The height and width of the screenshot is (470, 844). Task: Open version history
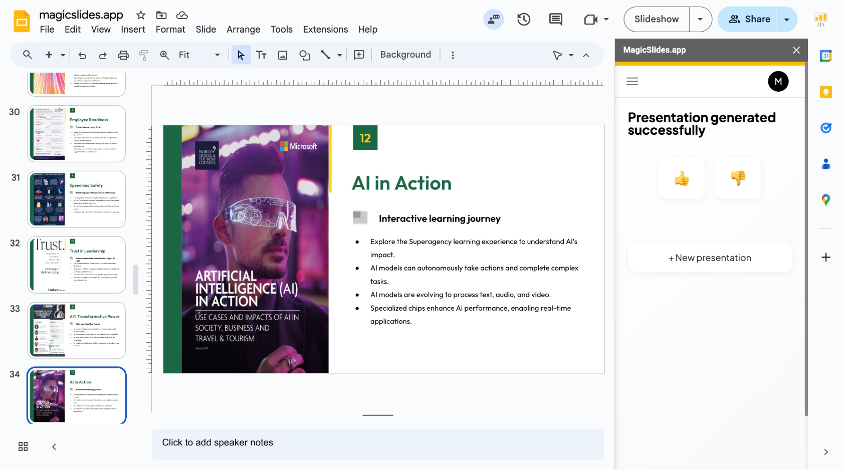524,20
